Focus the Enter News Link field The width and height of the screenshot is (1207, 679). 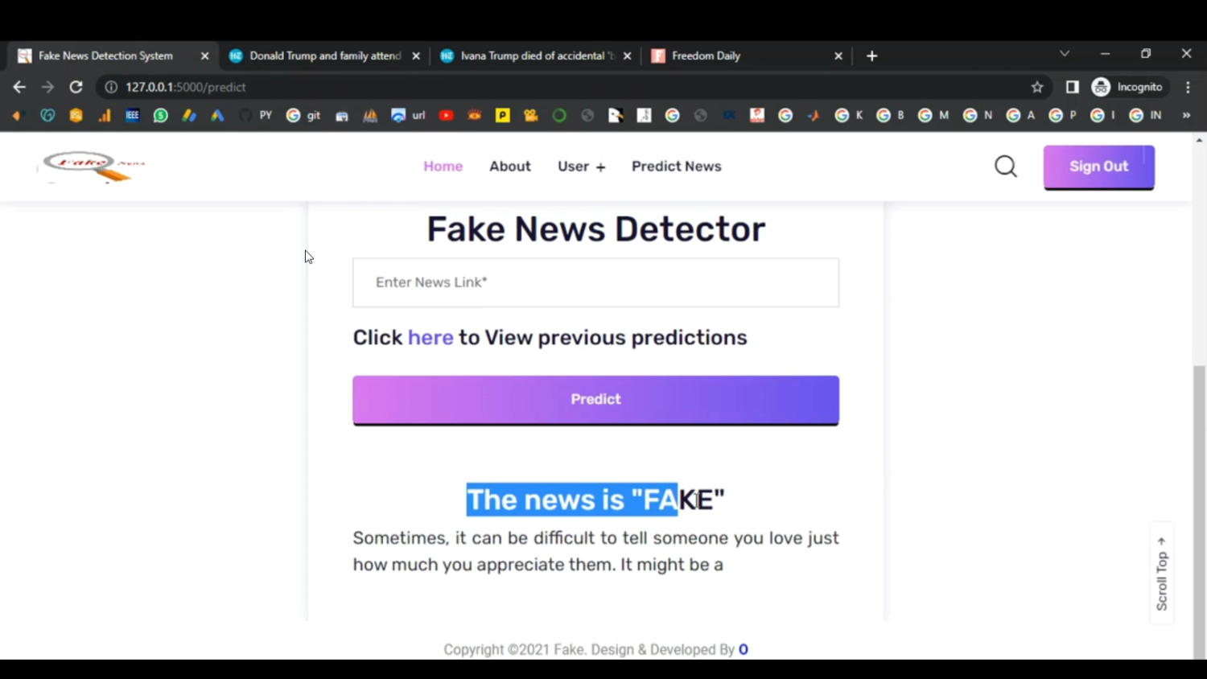coord(595,282)
